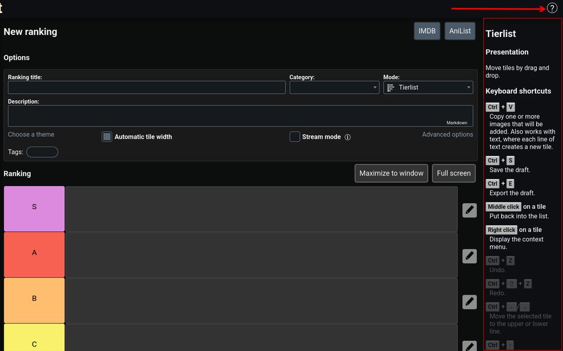Open the Advanced options link

point(448,134)
